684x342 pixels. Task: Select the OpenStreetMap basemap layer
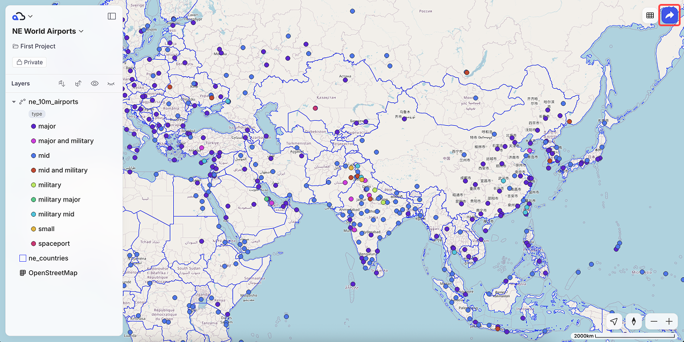(x=53, y=273)
